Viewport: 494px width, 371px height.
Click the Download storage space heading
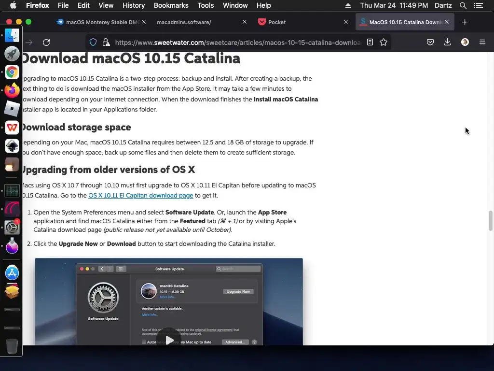point(77,127)
